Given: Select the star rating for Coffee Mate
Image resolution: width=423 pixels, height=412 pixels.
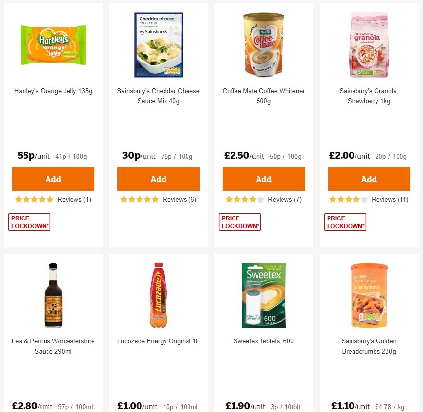Looking at the screenshot, I should click(244, 199).
